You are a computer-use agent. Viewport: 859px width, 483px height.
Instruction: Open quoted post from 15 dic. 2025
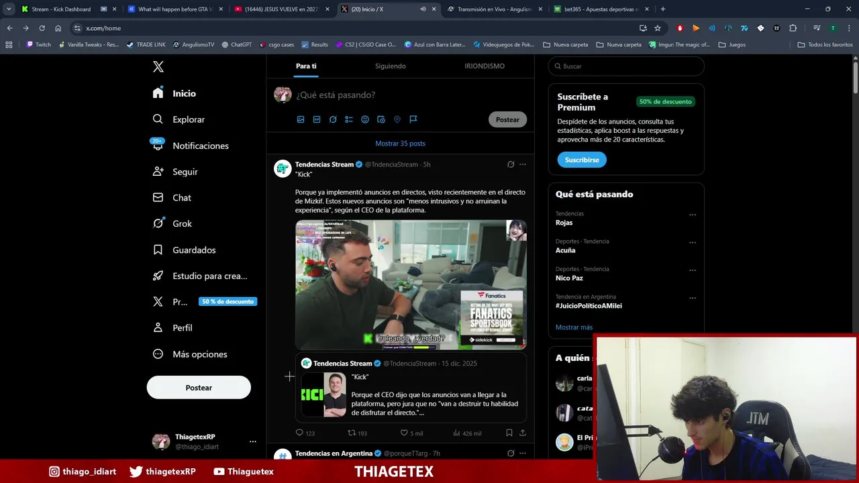tap(411, 388)
